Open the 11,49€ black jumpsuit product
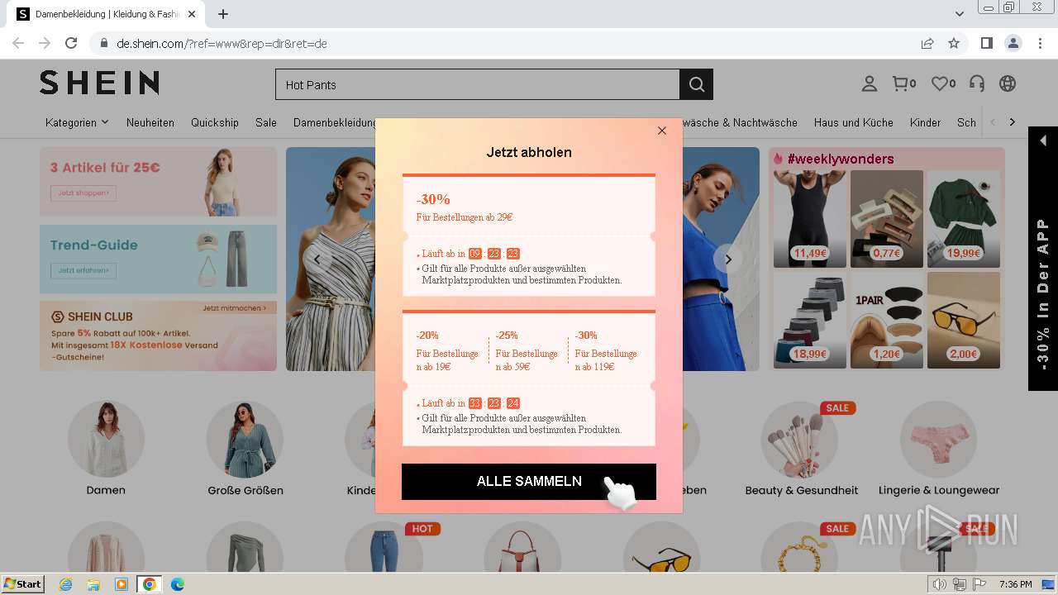 [810, 219]
